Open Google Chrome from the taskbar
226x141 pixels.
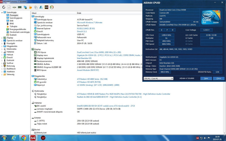pos(24,138)
